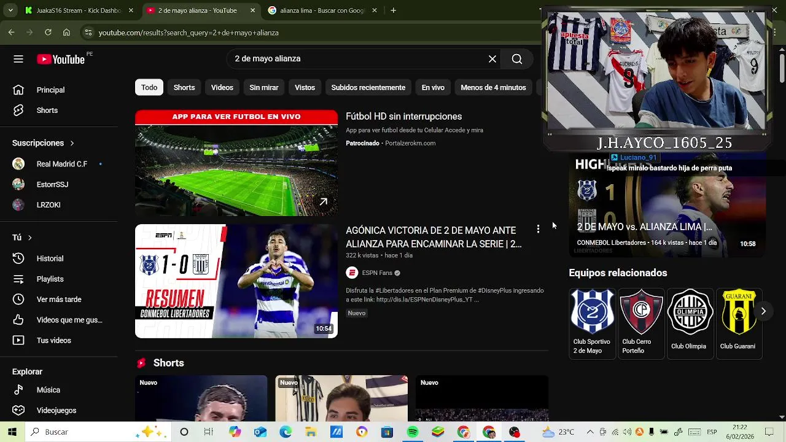Open site information icon in address bar
786x442 pixels.
point(88,33)
